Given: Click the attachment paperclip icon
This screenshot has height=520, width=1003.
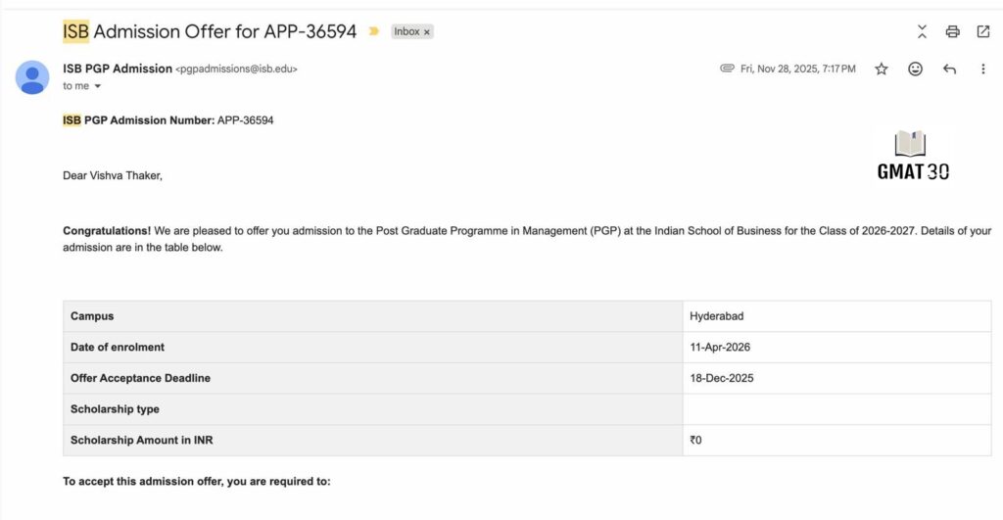Looking at the screenshot, I should pos(728,68).
